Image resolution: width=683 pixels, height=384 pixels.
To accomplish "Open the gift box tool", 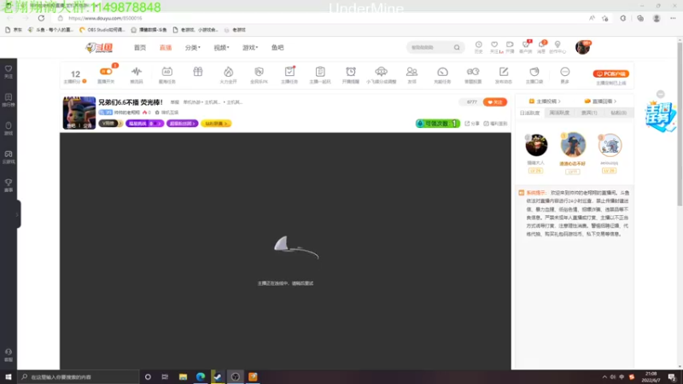I will pos(198,73).
